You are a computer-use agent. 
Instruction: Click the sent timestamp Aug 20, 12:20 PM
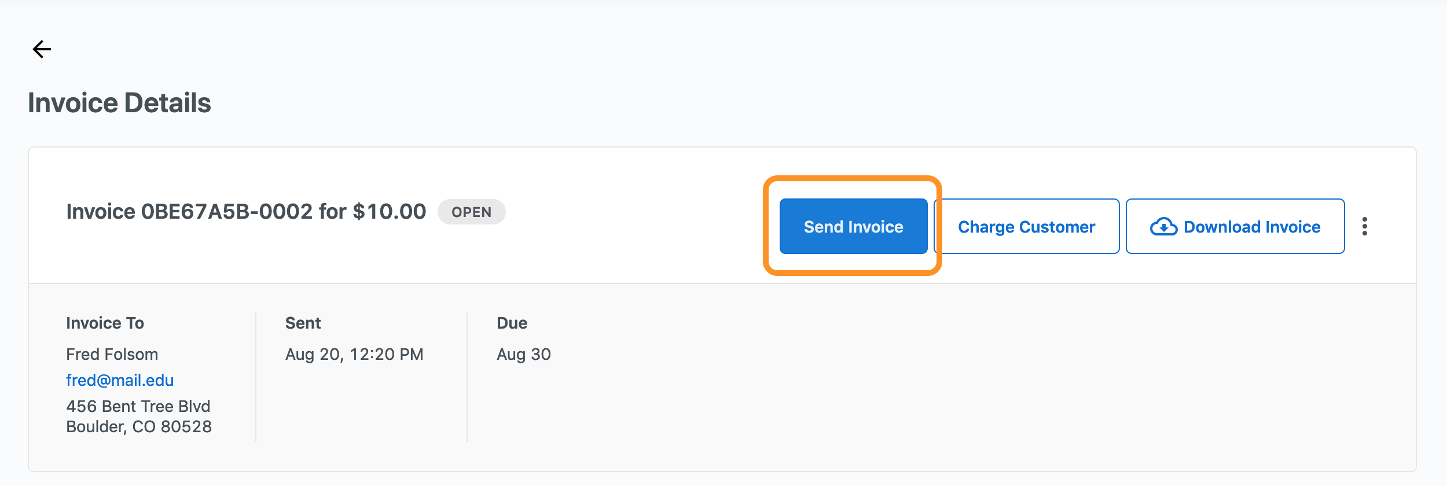pos(354,354)
